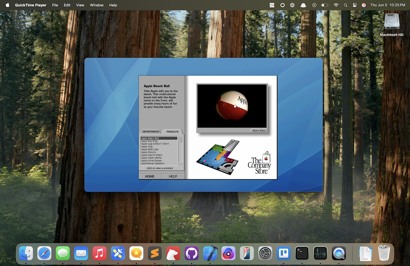Open the CSV document in Dock

click(365, 253)
